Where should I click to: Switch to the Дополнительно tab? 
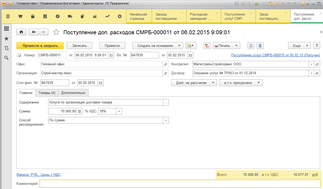coord(73,93)
